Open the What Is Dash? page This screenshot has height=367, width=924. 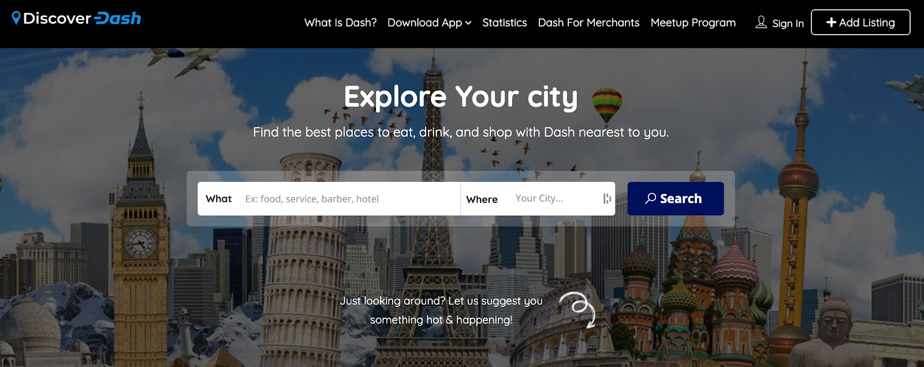point(340,23)
